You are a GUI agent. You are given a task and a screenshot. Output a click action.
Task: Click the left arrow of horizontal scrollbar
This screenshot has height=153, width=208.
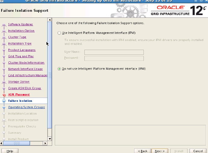[x=1, y=143]
